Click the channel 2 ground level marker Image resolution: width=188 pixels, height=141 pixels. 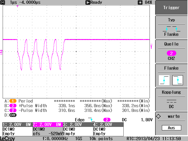point(1,52)
